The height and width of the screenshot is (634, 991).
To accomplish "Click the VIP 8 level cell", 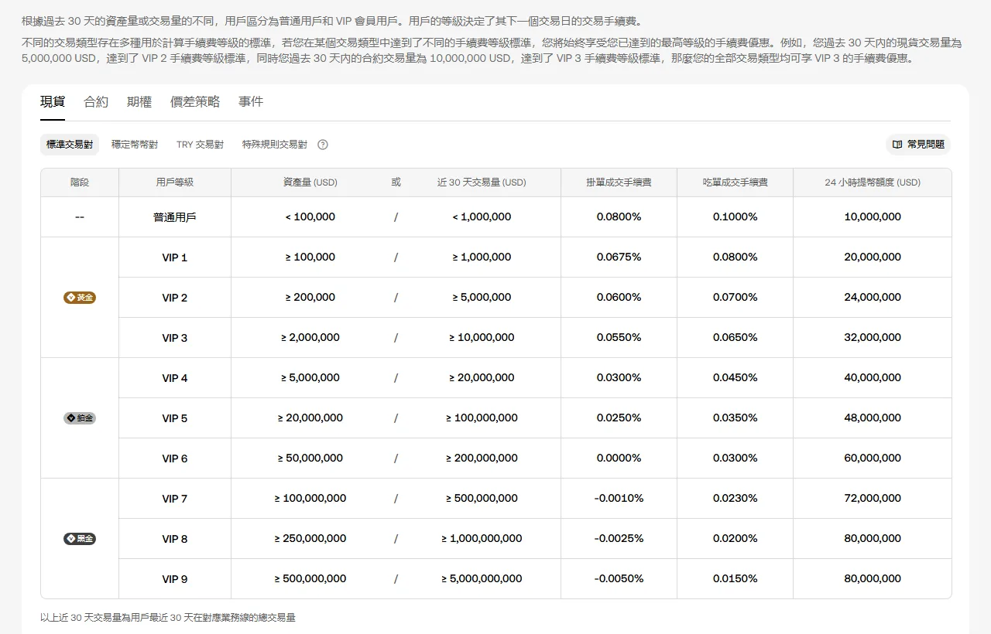I will (x=175, y=539).
